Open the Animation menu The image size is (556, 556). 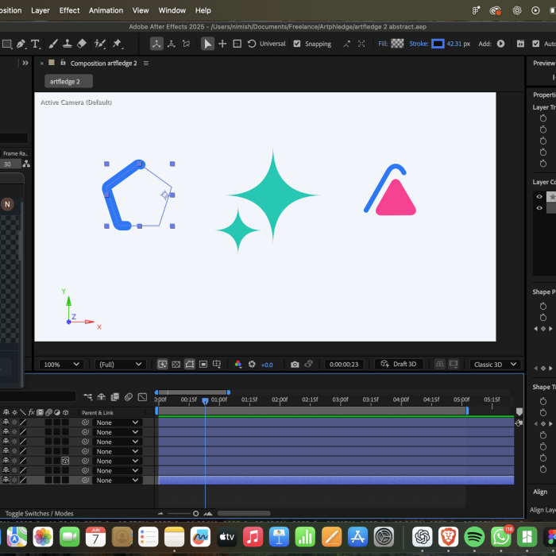[x=106, y=10]
